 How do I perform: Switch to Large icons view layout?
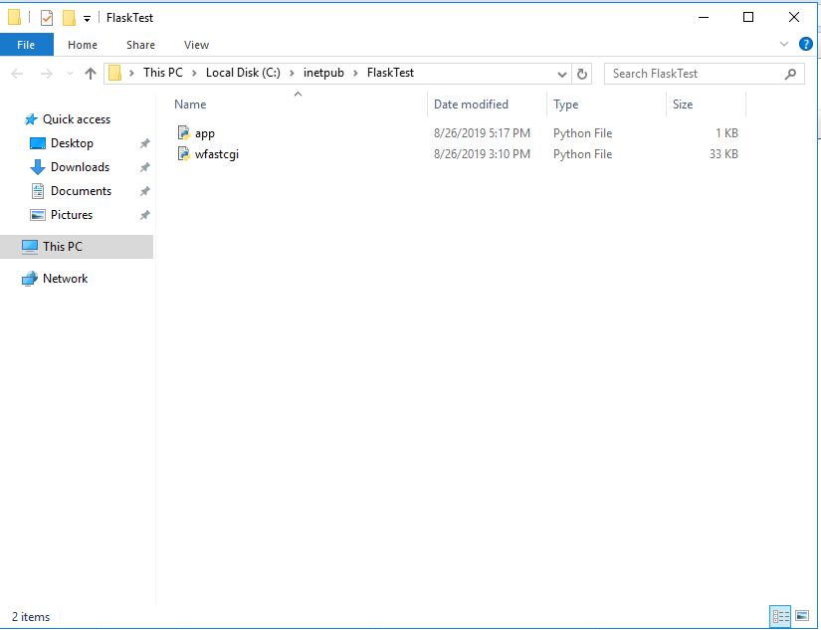pos(802,616)
